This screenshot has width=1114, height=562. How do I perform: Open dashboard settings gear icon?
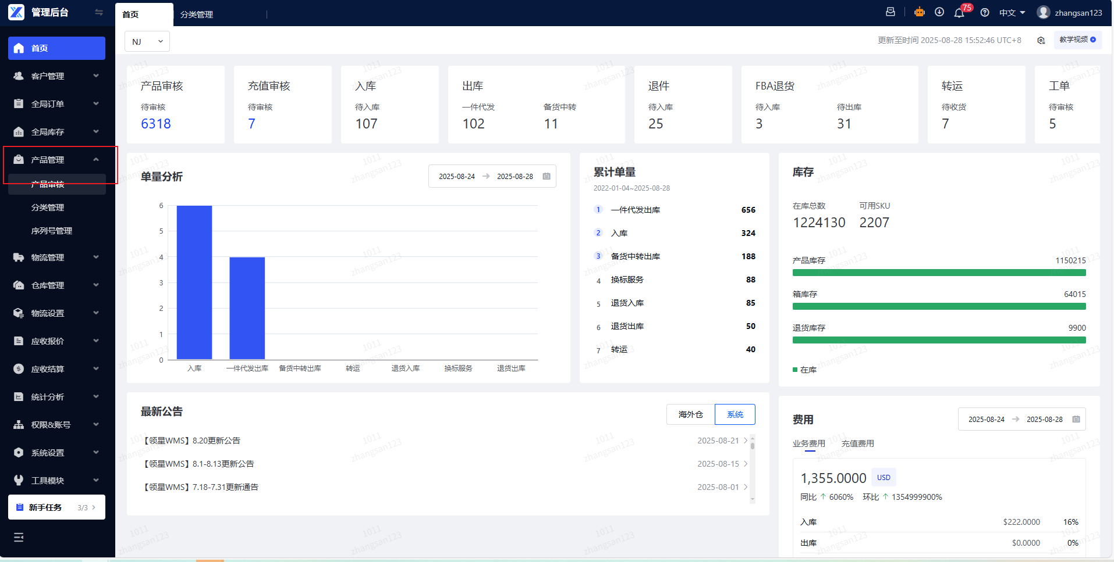click(1041, 40)
